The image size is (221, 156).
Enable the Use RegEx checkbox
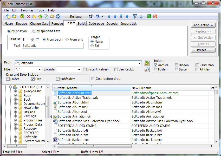coord(116,69)
